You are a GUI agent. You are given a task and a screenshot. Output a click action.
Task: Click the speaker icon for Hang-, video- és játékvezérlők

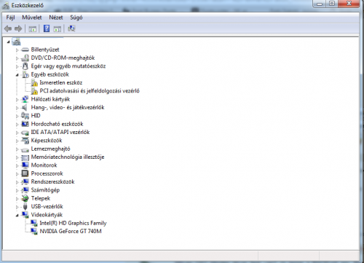25,108
